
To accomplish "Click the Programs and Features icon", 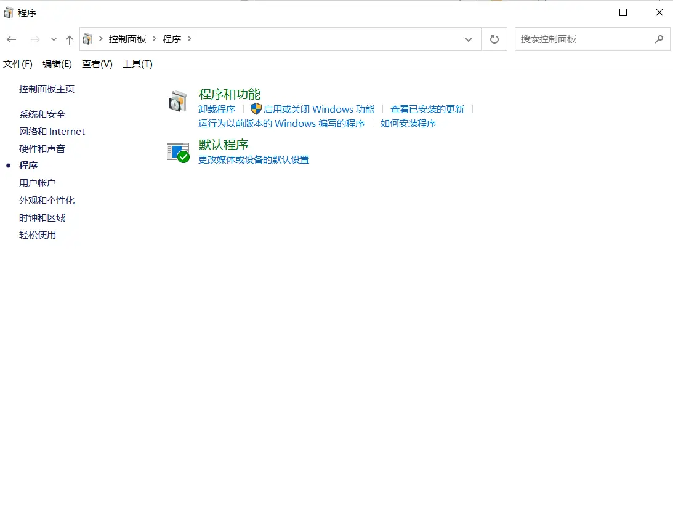I will click(178, 102).
